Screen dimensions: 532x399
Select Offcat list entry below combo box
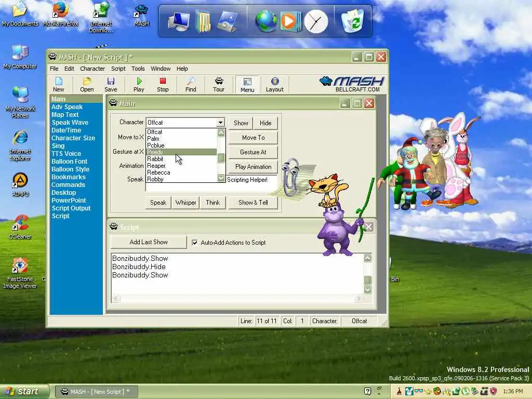click(x=181, y=131)
